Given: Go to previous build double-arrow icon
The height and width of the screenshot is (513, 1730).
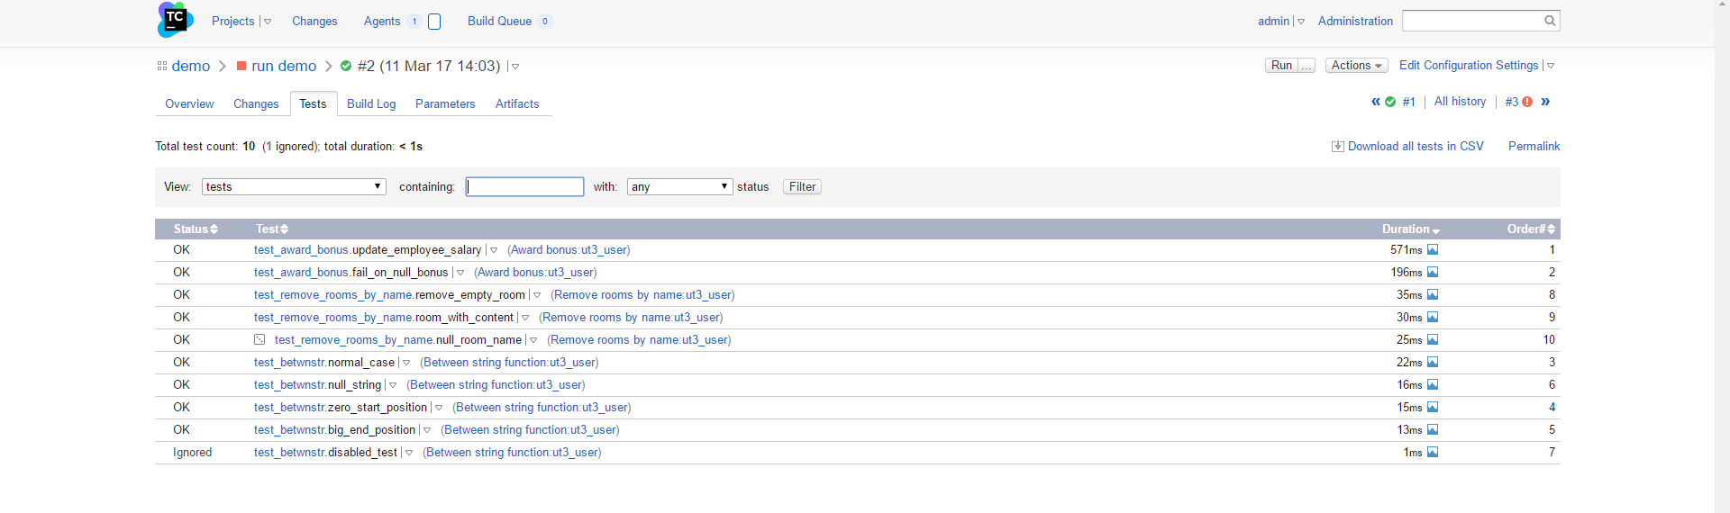Looking at the screenshot, I should [x=1376, y=102].
